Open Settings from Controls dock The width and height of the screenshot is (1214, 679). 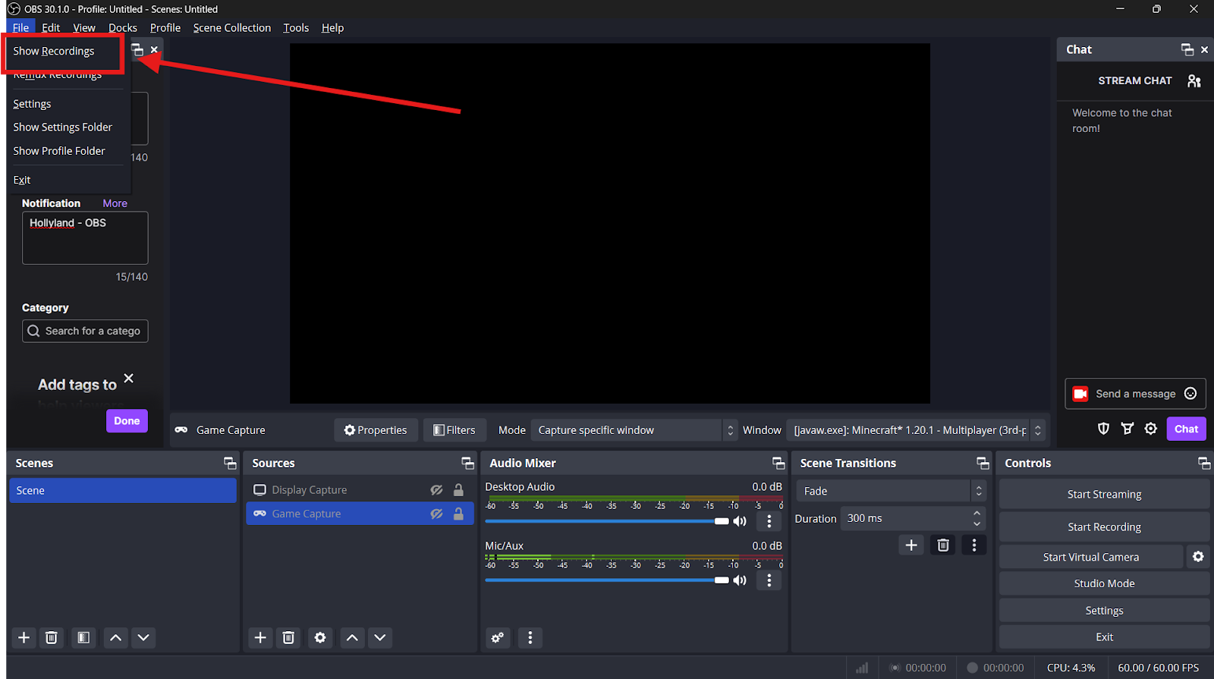[1104, 611]
